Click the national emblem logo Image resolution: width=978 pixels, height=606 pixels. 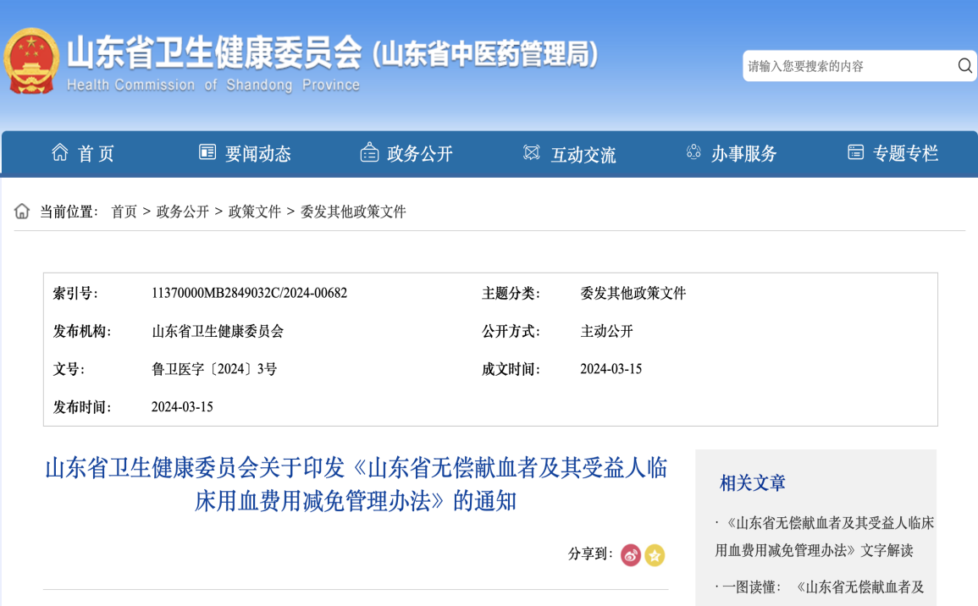pyautogui.click(x=30, y=62)
